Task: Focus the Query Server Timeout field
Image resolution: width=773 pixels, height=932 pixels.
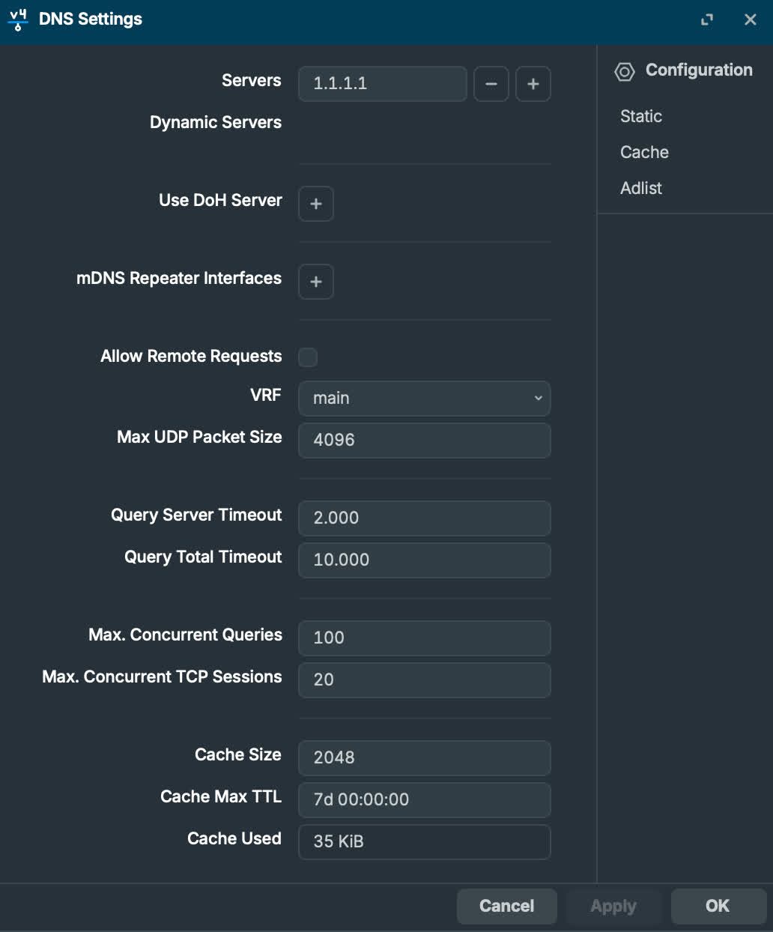Action: click(424, 518)
